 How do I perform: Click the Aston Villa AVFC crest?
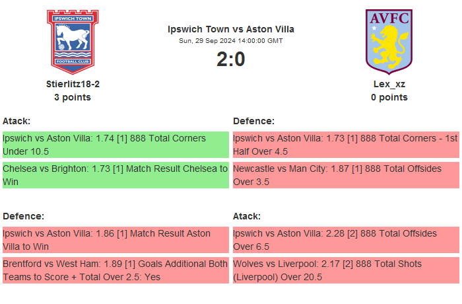click(389, 41)
